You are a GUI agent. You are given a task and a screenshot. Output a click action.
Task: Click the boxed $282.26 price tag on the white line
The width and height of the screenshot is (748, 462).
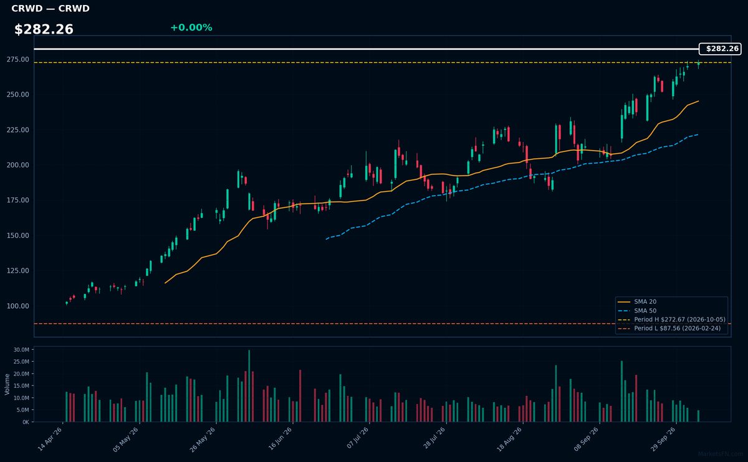[x=720, y=49]
